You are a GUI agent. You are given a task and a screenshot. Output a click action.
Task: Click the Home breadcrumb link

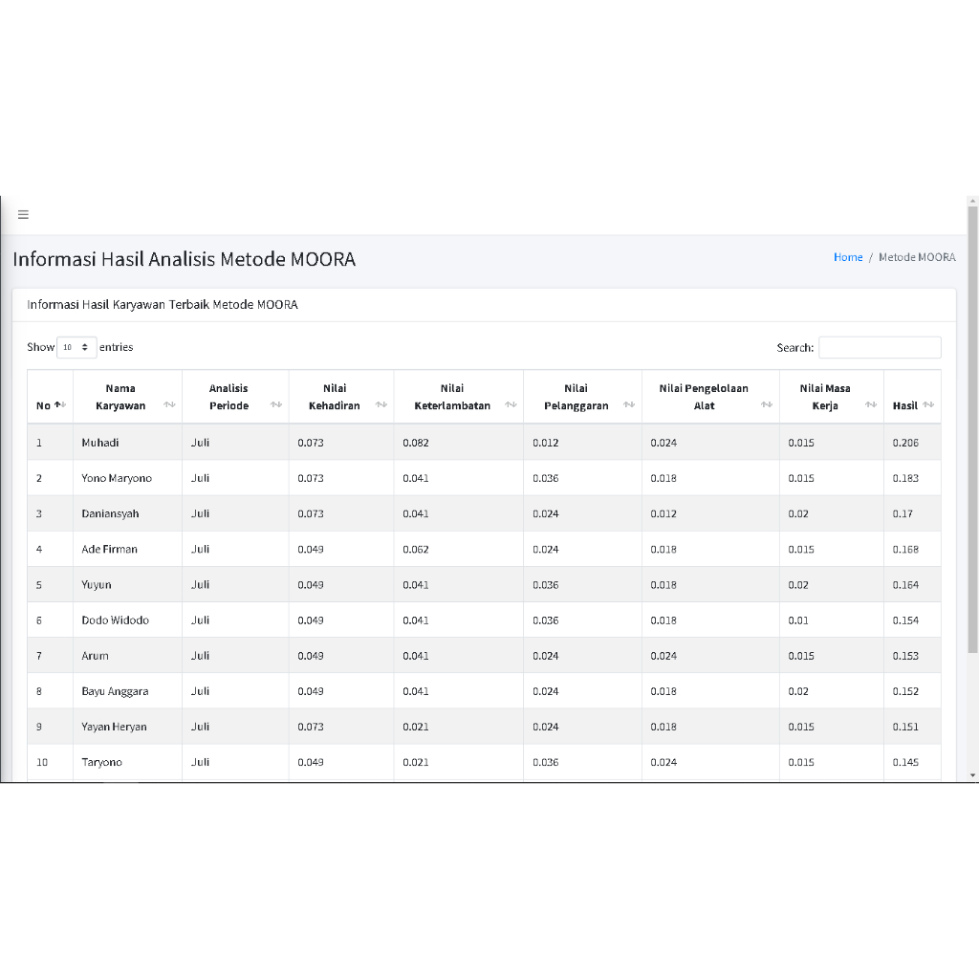tap(848, 257)
